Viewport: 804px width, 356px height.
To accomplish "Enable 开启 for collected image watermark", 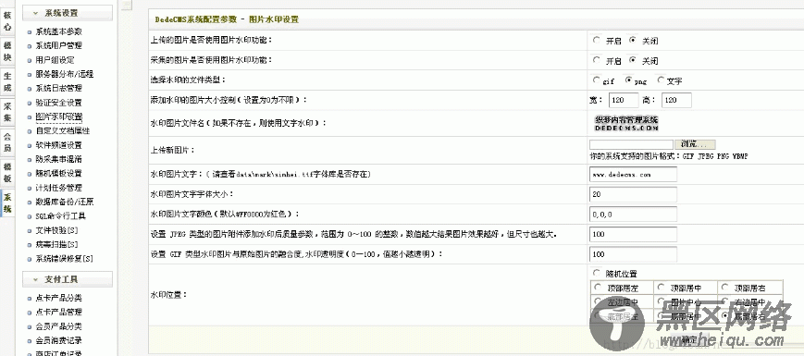I will [596, 60].
